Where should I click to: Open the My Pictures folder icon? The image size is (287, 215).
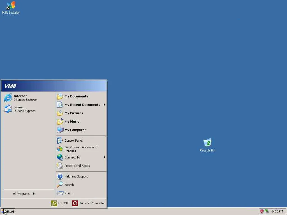(x=60, y=113)
